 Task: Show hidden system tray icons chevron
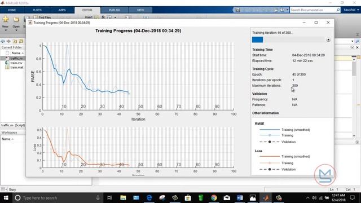[x=308, y=198]
